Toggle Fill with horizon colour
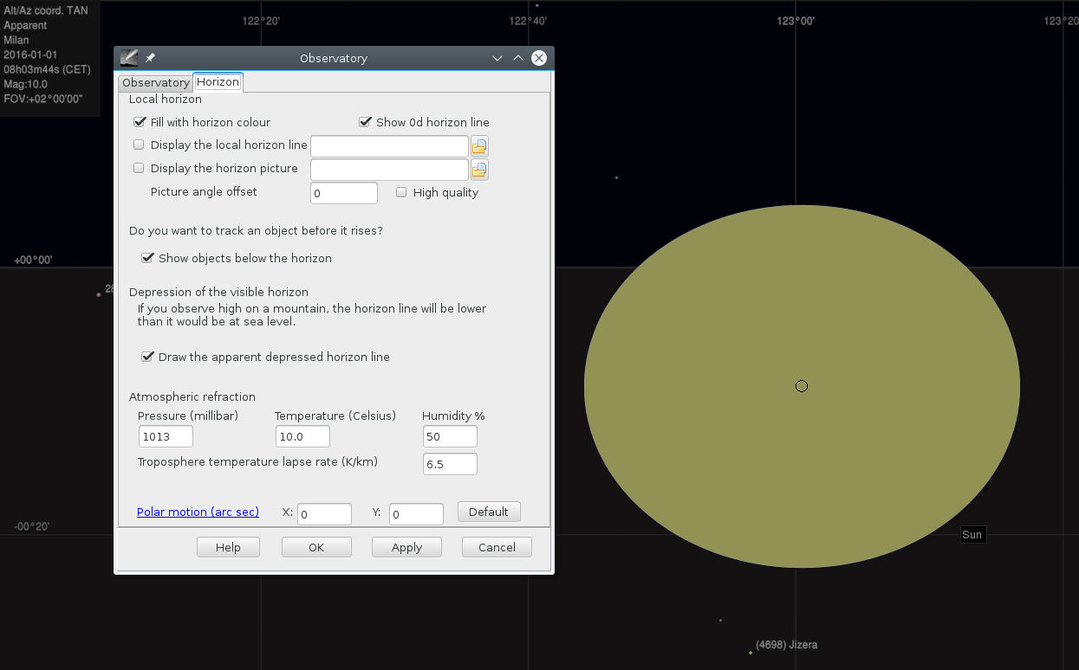 pyautogui.click(x=140, y=122)
